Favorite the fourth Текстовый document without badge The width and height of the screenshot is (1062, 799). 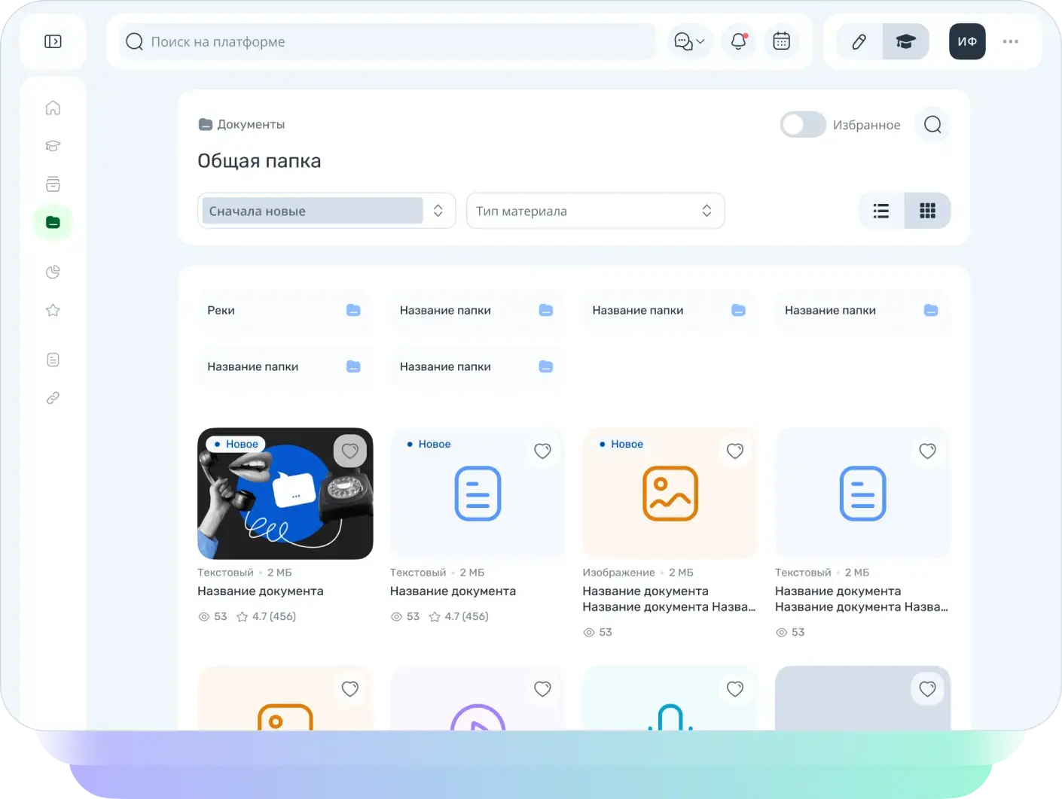coord(928,451)
